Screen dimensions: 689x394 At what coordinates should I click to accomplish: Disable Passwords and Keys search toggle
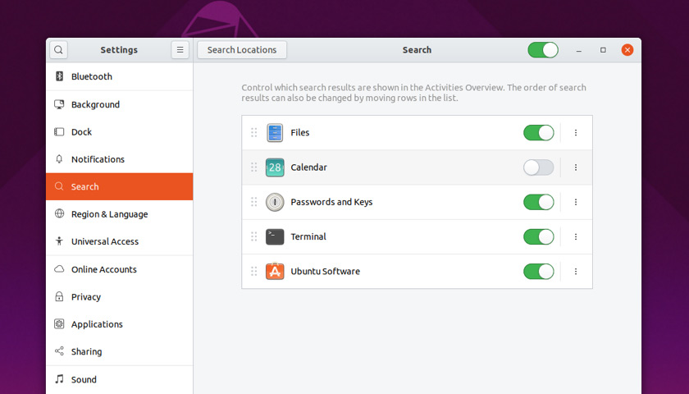click(539, 202)
